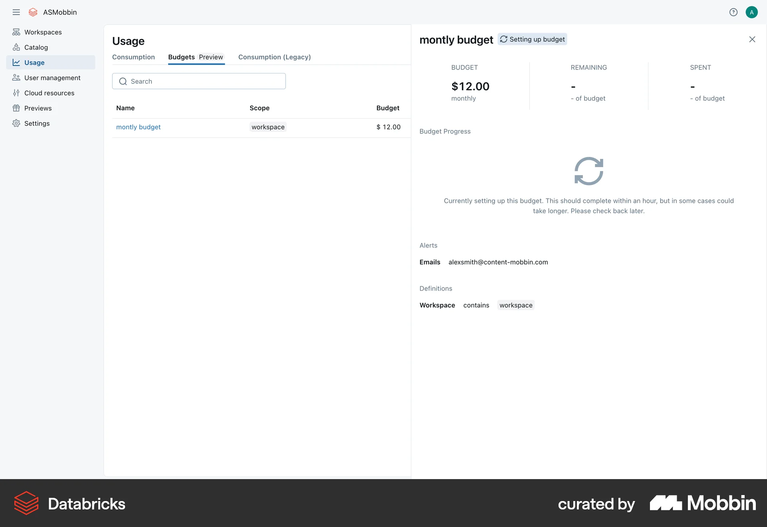Open the montly budget link

(138, 127)
